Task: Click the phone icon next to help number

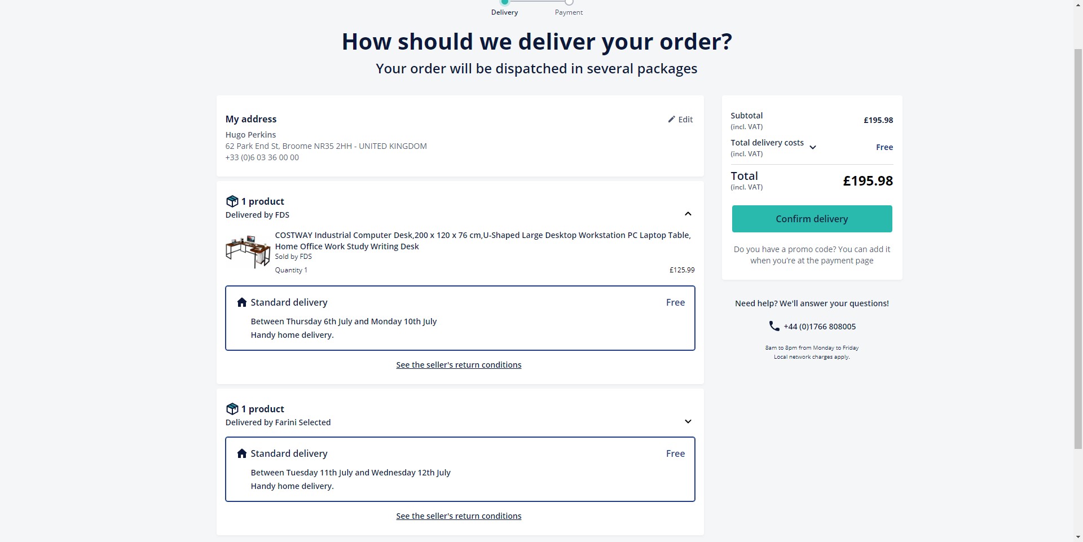Action: (x=774, y=326)
